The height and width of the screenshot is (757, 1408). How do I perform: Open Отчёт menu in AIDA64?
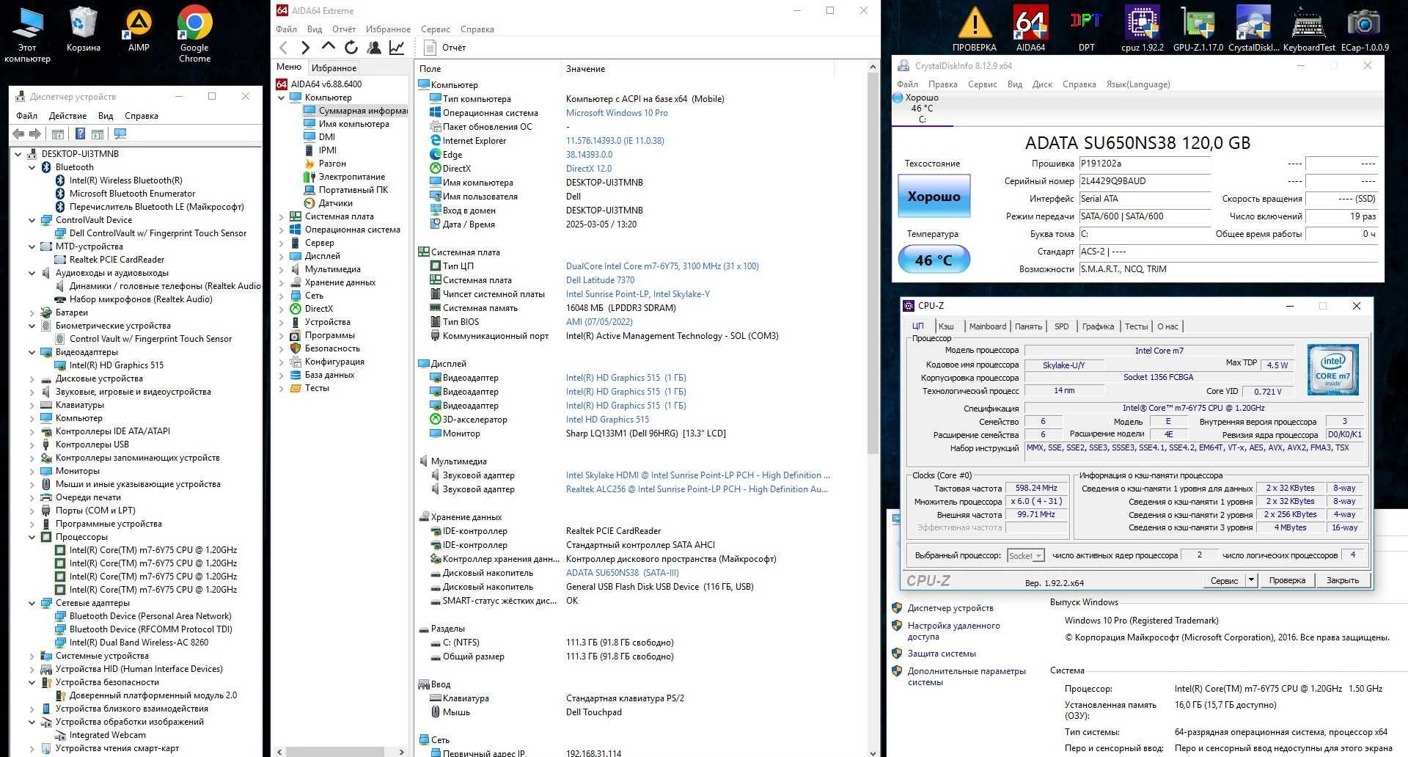click(343, 29)
